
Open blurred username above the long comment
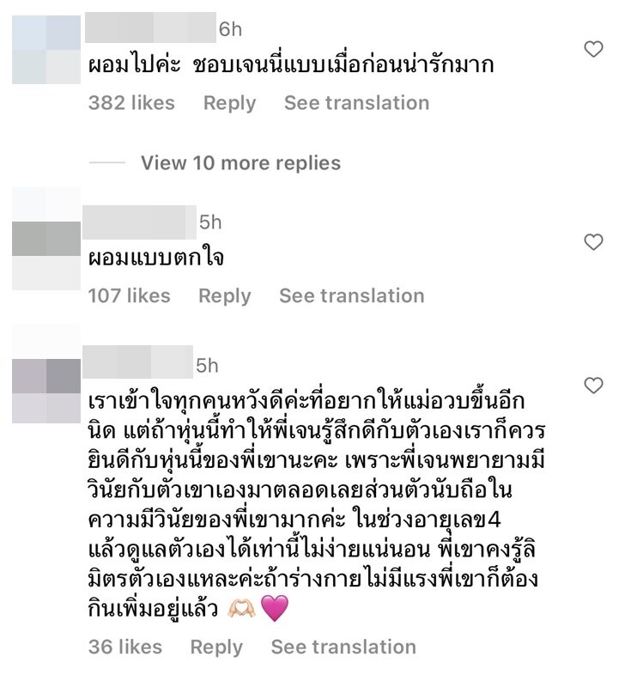[137, 362]
